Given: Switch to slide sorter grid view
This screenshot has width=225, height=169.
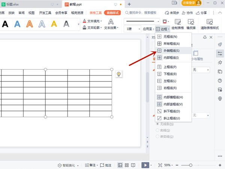Looking at the screenshot, I should (x=127, y=165).
